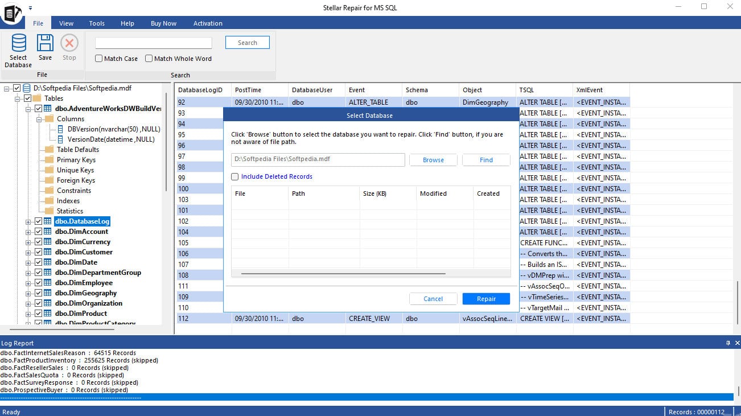741x416 pixels.
Task: Click the database file path field
Action: (x=318, y=159)
